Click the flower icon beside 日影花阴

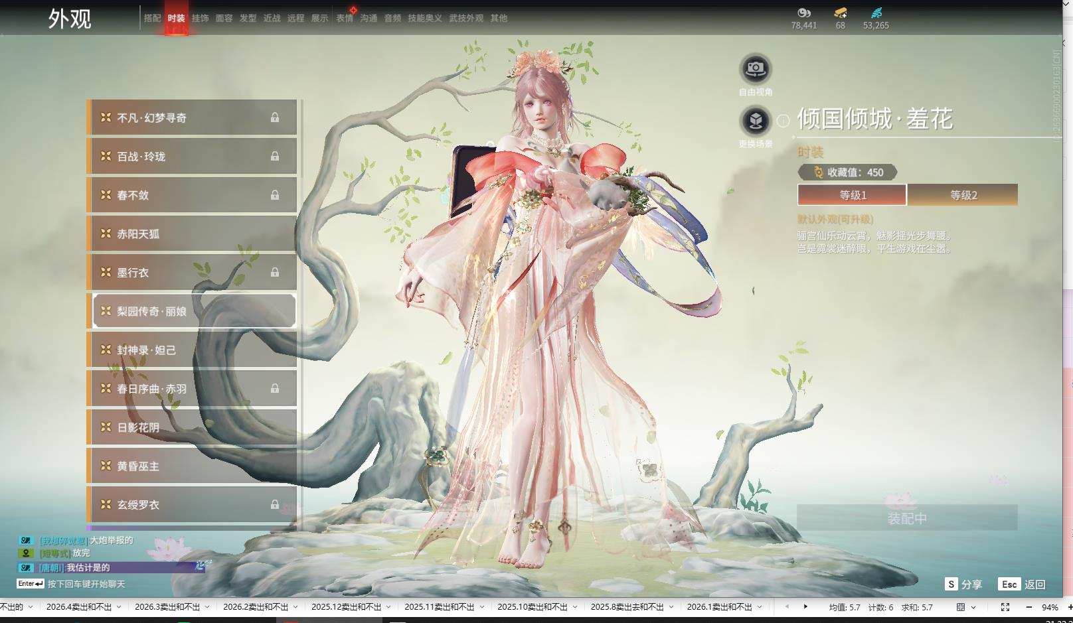tap(106, 427)
